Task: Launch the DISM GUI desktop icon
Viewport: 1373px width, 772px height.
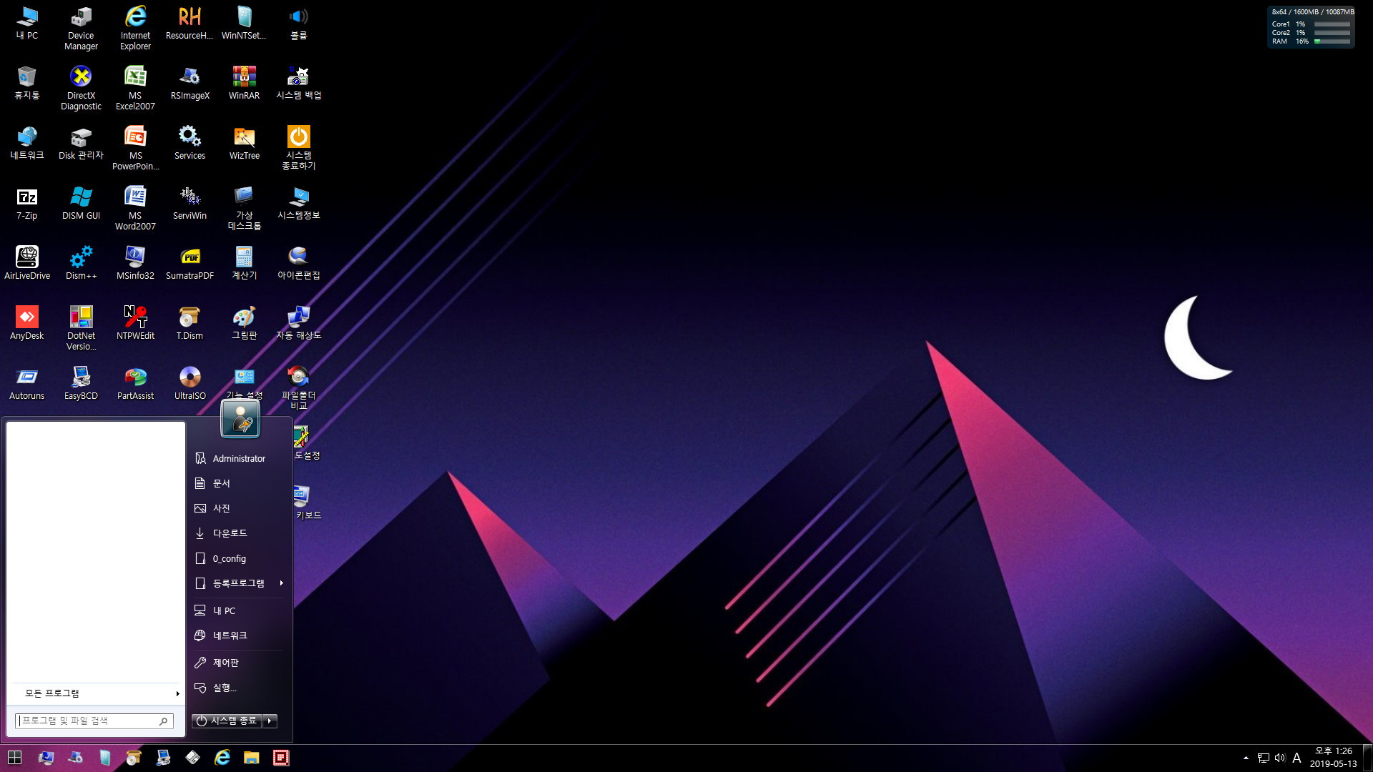Action: [x=81, y=202]
